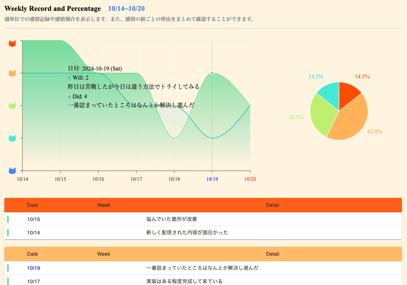The height and width of the screenshot is (285, 407).
Task: Select the 10/17 date cell in the table
Action: 34,281
